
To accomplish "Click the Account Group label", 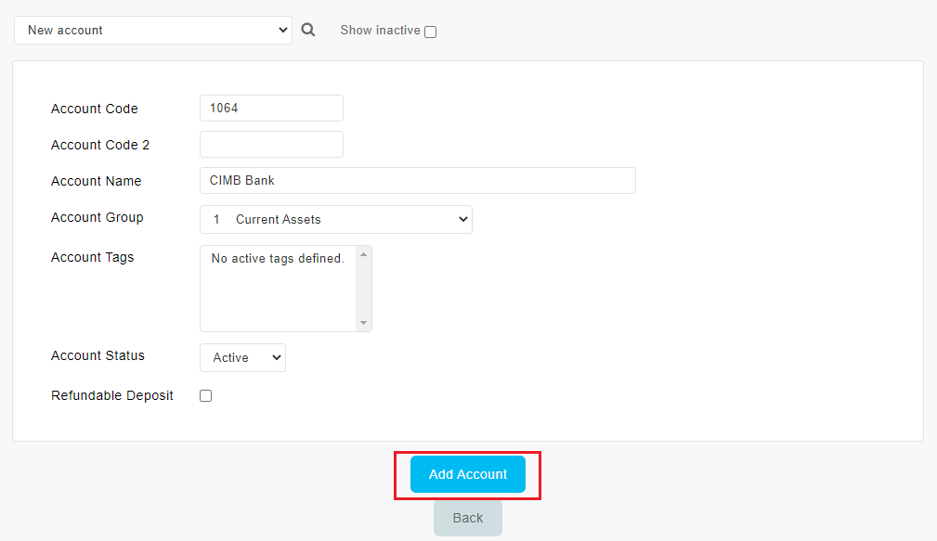I will point(98,217).
